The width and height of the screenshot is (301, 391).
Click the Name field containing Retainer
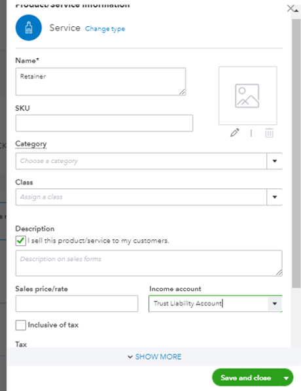click(x=101, y=82)
